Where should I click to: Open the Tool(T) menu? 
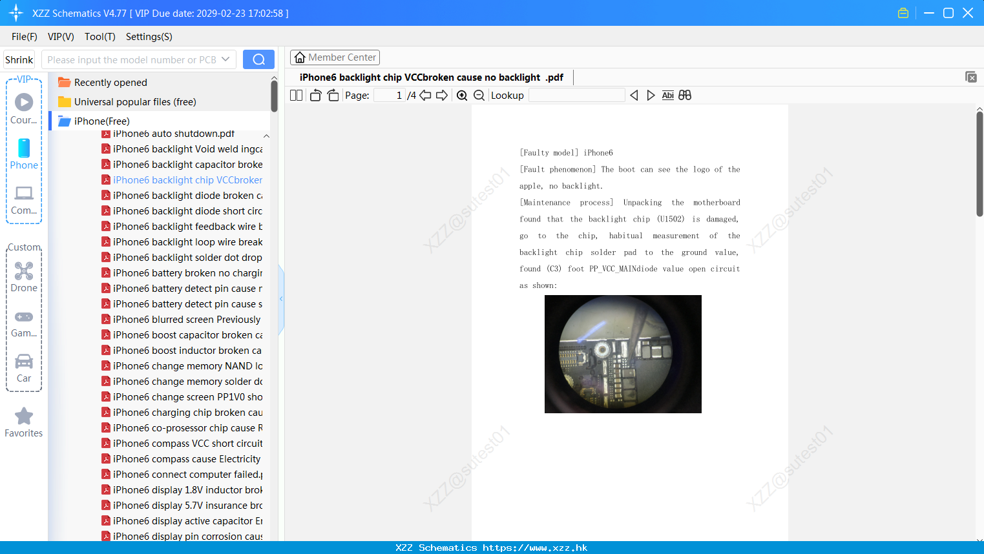tap(100, 37)
